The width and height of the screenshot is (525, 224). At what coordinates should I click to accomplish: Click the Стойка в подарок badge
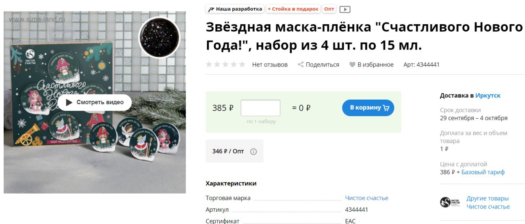(x=293, y=9)
